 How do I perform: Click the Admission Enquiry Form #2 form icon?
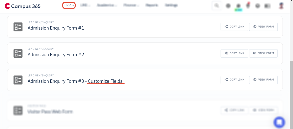click(x=18, y=53)
